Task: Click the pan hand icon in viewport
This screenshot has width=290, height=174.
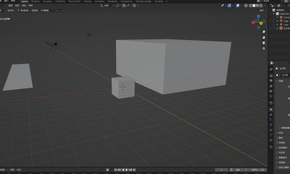Action: [264, 38]
